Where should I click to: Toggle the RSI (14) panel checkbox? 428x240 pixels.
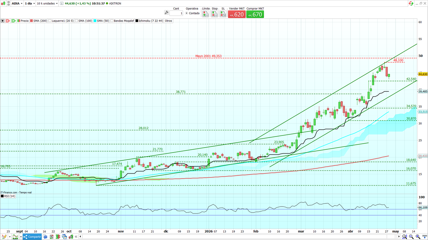click(2, 196)
